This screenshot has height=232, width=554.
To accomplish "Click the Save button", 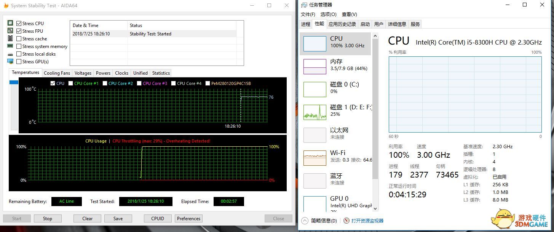I will coord(118,219).
